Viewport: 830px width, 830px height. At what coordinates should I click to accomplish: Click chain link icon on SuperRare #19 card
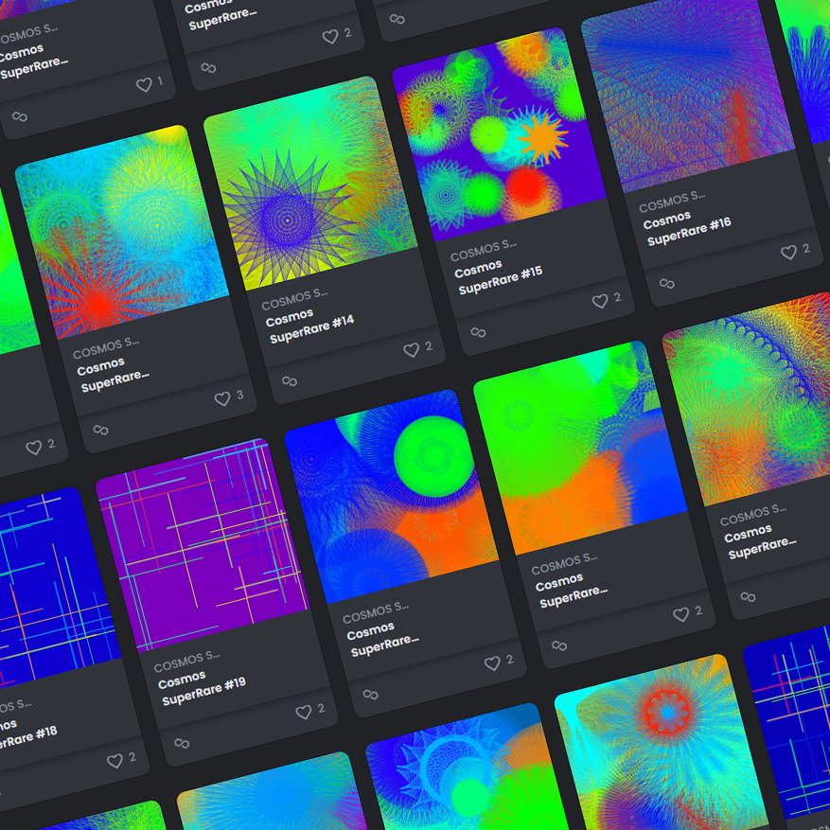[182, 743]
